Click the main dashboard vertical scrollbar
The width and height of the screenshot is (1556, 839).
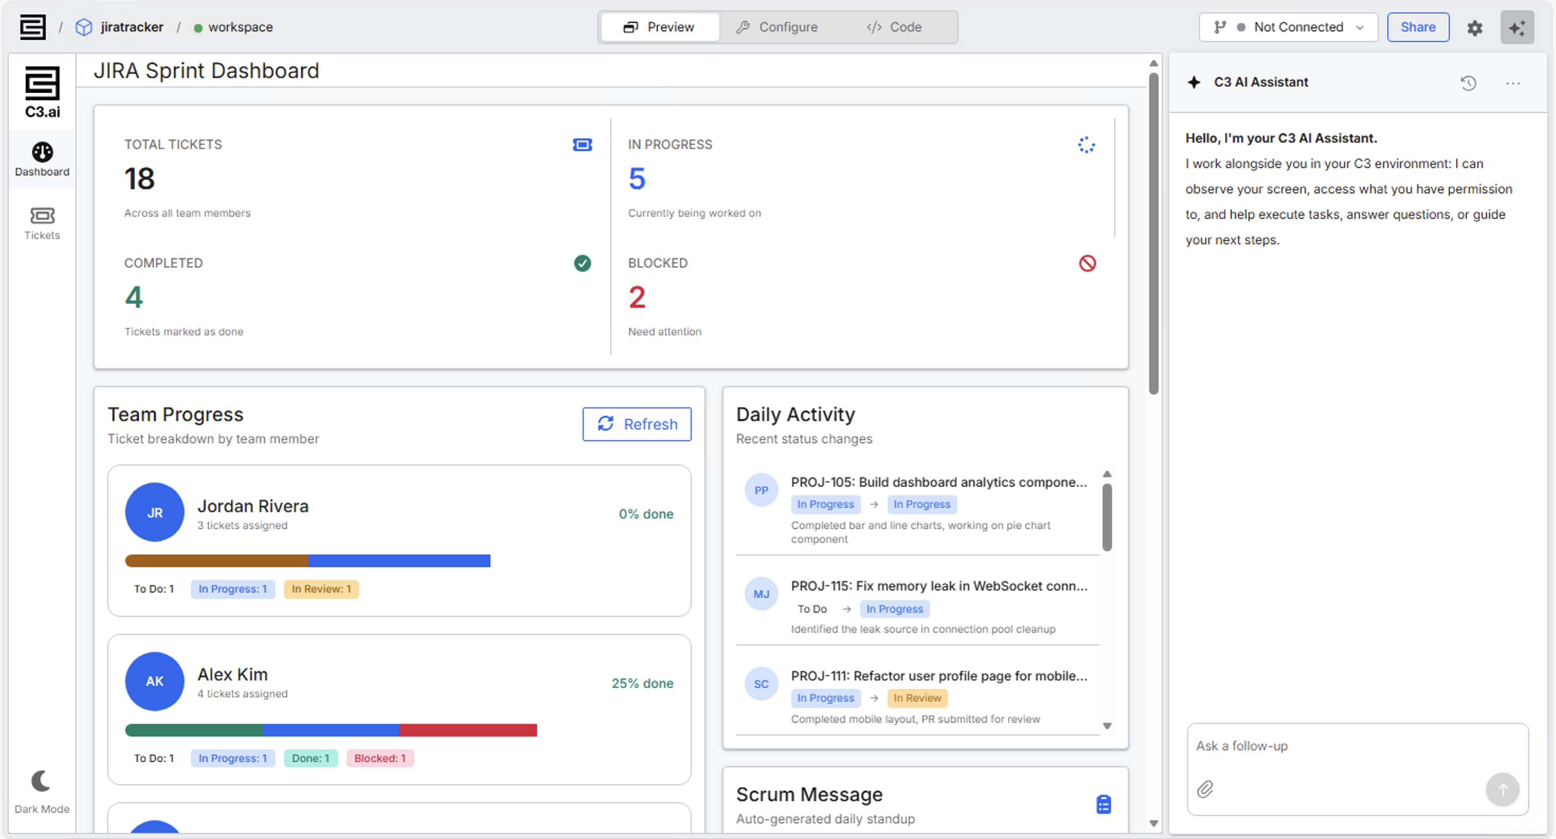pyautogui.click(x=1153, y=233)
